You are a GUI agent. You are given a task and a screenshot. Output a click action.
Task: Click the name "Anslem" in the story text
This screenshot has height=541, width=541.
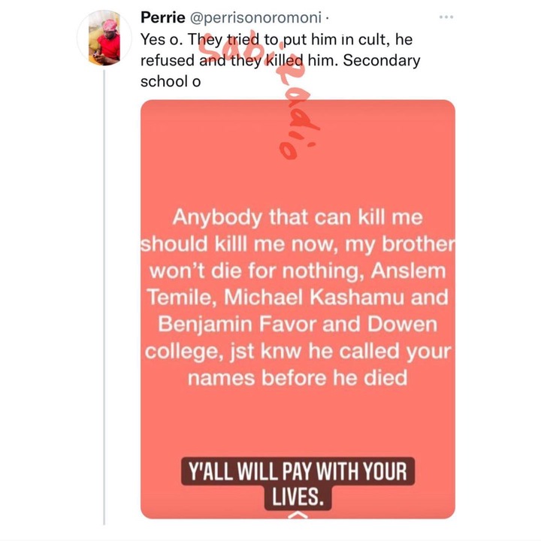point(408,270)
